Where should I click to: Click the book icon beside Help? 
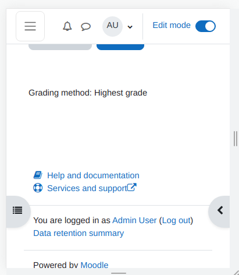pos(38,175)
